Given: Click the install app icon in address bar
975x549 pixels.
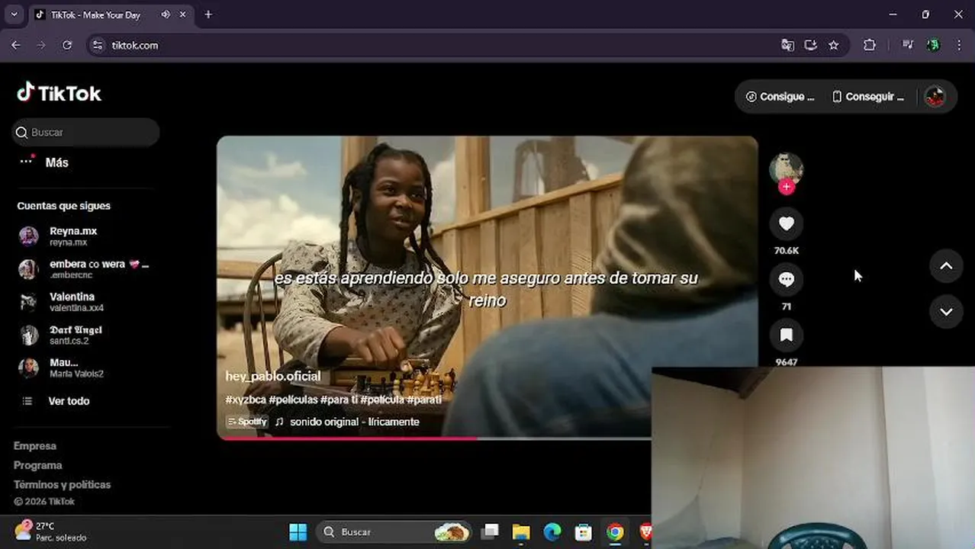Looking at the screenshot, I should (810, 45).
